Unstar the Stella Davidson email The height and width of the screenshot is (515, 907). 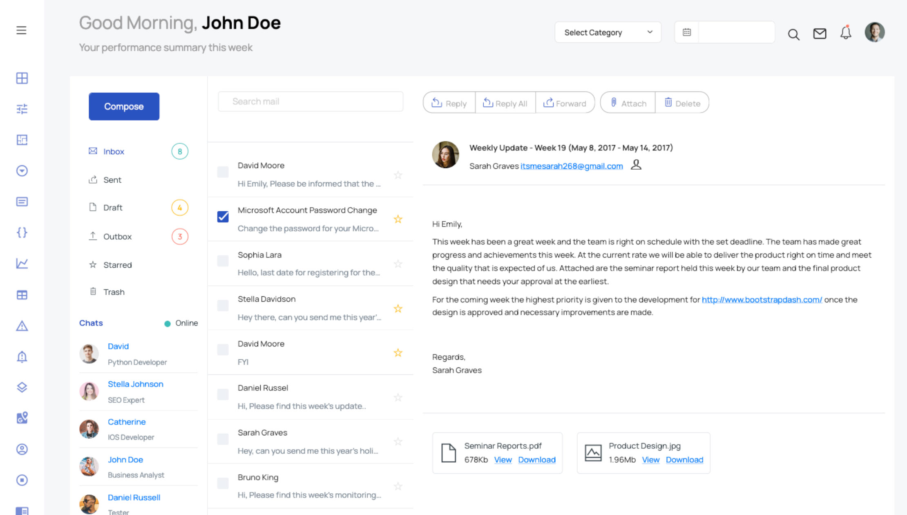[x=398, y=309]
